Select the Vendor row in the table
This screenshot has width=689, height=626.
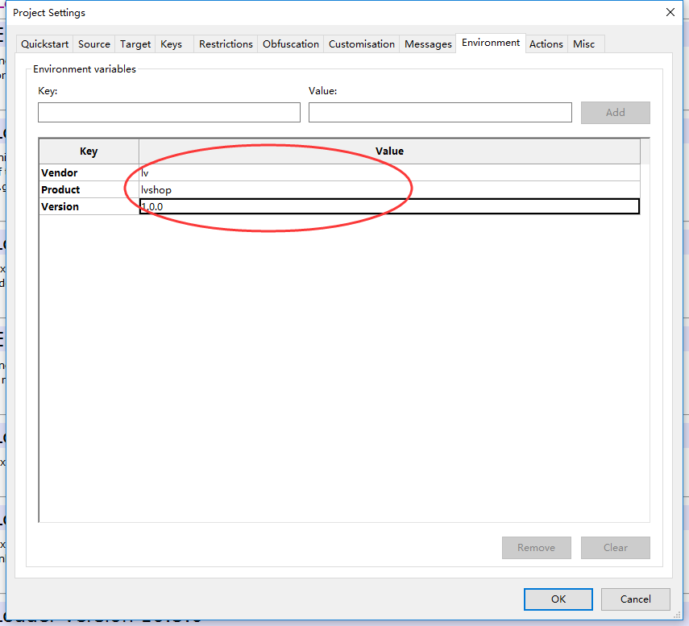coord(89,172)
